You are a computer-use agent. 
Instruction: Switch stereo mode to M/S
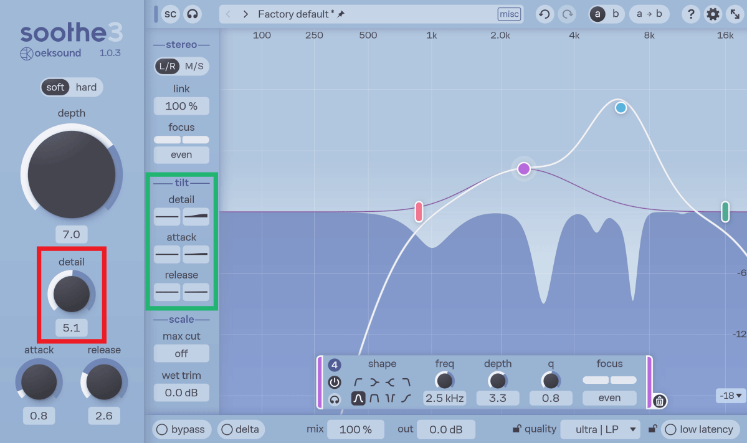click(194, 66)
